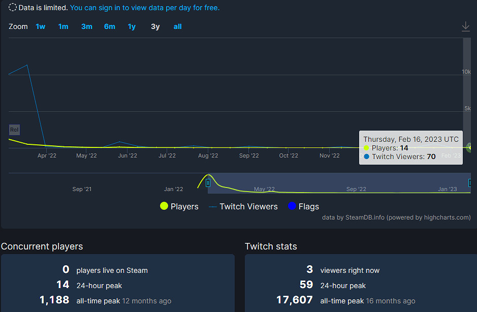This screenshot has height=312, width=477.
Task: Toggle the Flags series label in legend
Action: (309, 206)
